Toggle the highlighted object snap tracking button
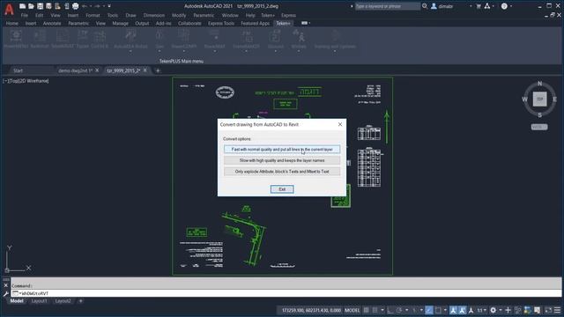 point(429,310)
